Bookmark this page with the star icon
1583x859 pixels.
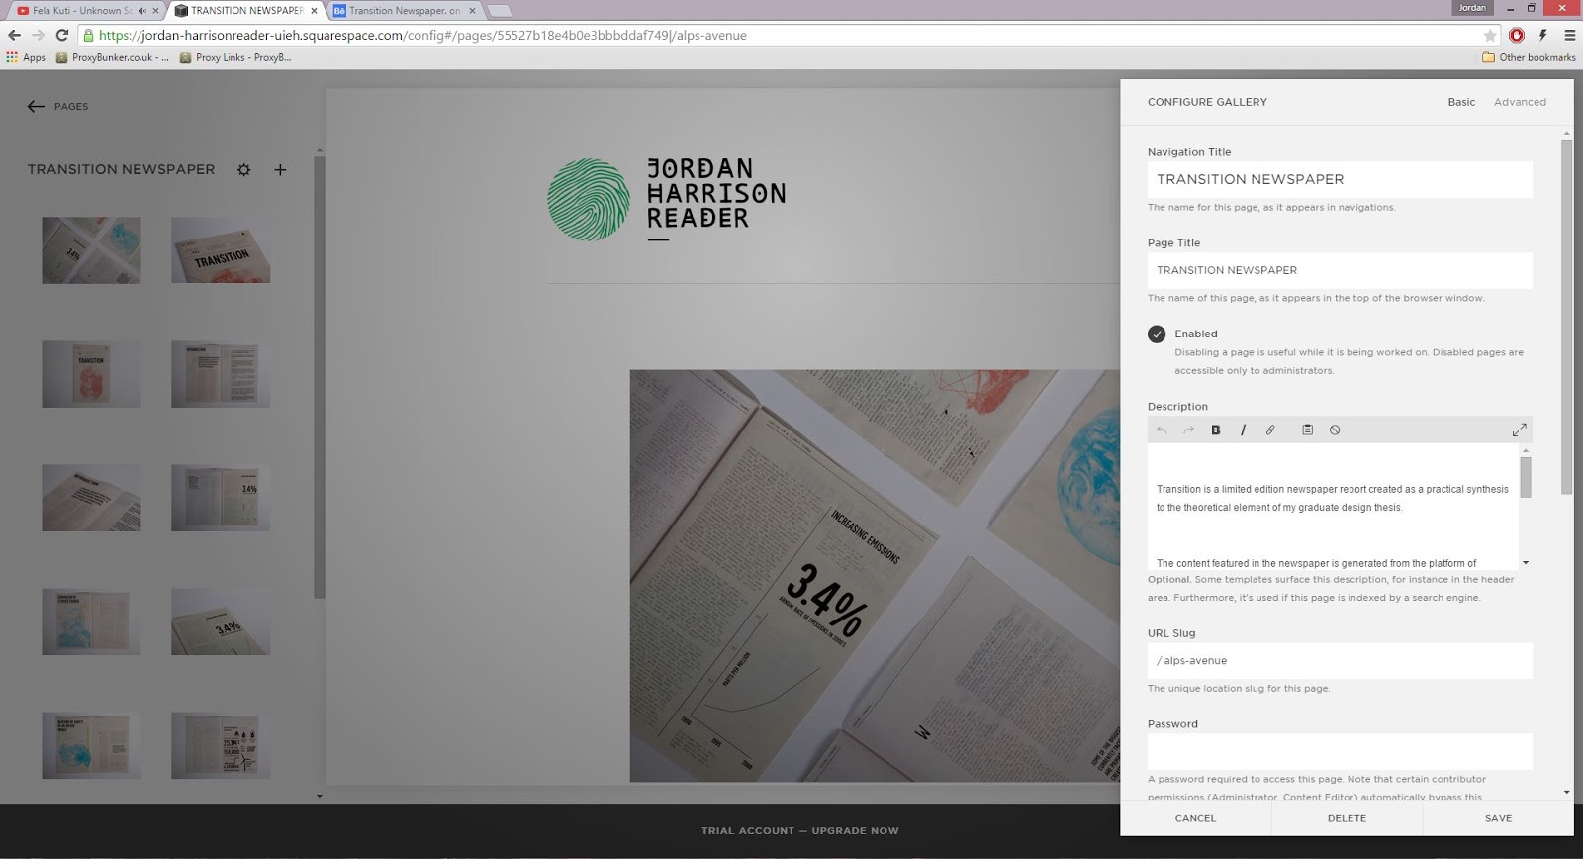tap(1490, 35)
